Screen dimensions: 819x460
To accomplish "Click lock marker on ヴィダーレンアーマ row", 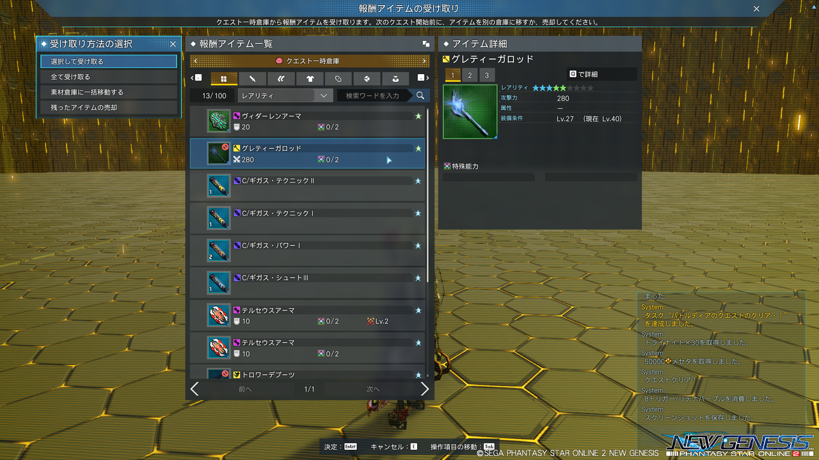I will click(418, 116).
